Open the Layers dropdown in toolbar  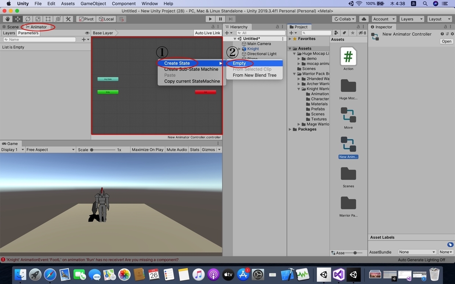(411, 19)
